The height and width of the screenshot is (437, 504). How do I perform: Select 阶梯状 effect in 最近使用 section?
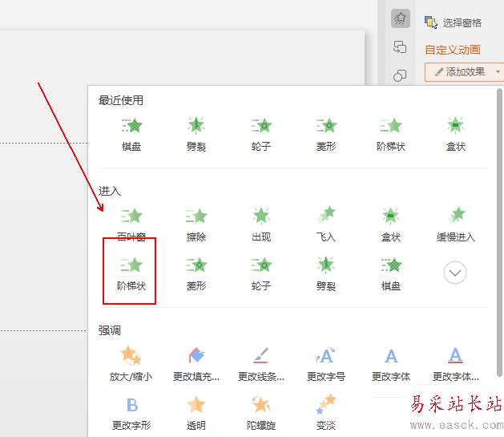391,134
